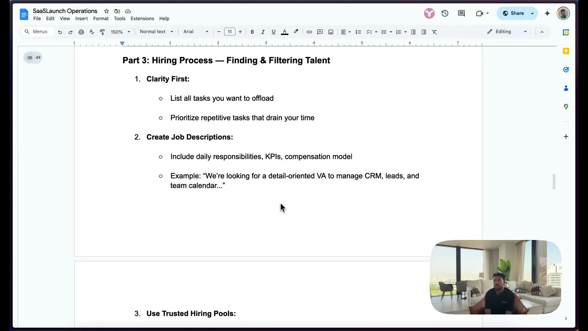This screenshot has width=588, height=331.
Task: Click the font size field showing 11
Action: coord(229,32)
